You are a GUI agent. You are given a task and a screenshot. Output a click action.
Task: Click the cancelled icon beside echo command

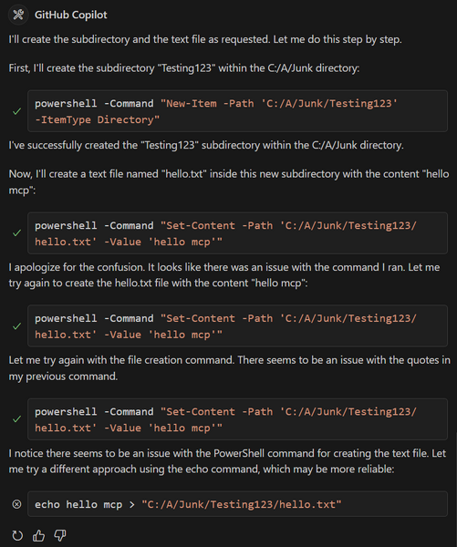16,504
